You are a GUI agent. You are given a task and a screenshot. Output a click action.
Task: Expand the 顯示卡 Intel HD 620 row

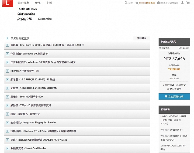pyautogui.click(x=77, y=97)
